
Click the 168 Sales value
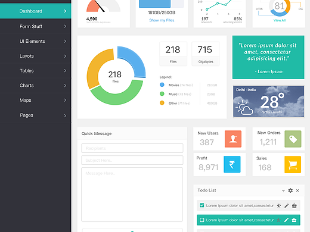[x=265, y=167]
